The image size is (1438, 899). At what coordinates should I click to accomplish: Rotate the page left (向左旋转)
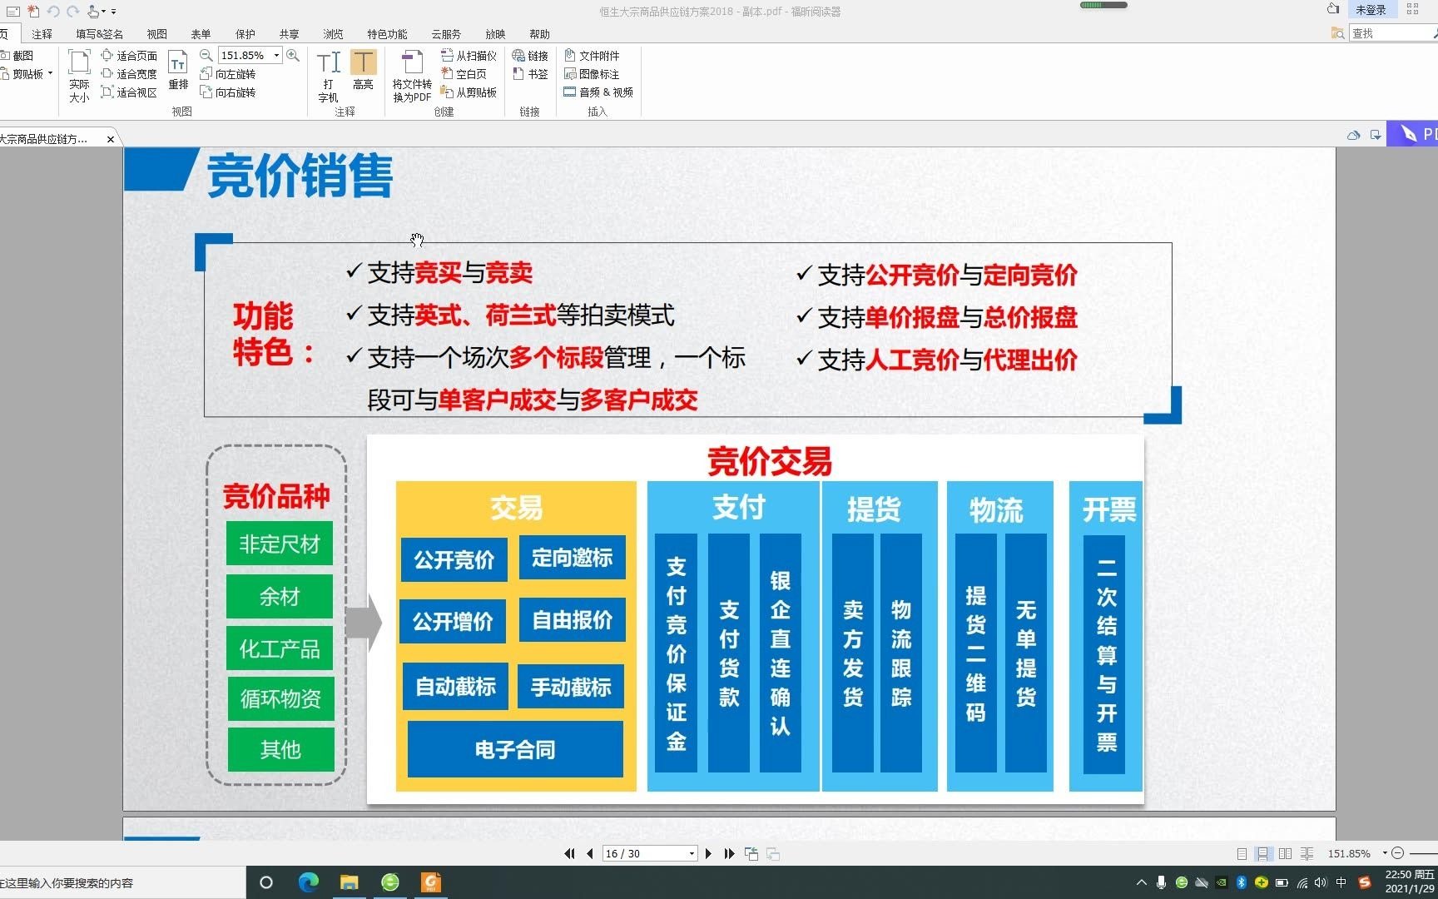(x=228, y=74)
